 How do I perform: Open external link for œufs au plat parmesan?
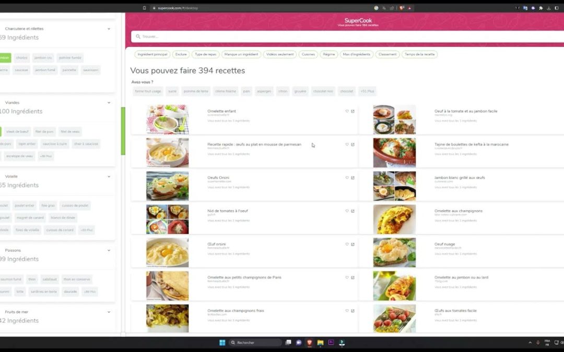[x=352, y=144]
